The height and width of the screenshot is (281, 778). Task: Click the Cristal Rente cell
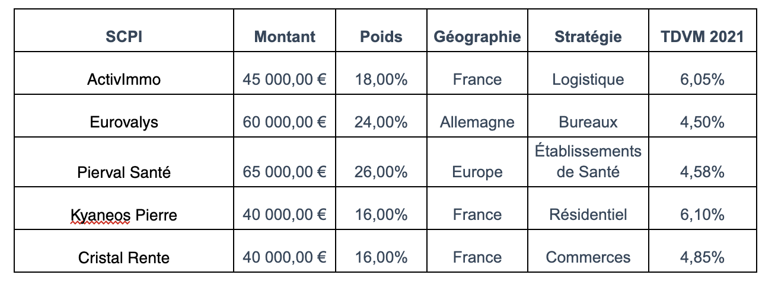(x=124, y=251)
